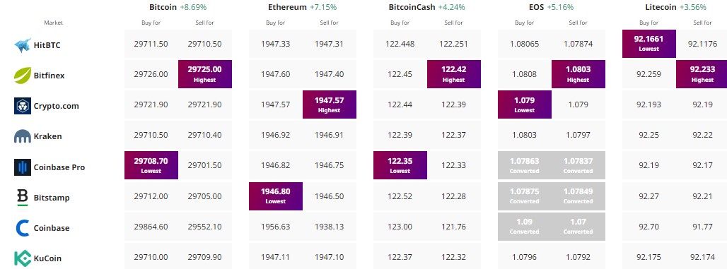Click Coinbase converted EOS buy price 1.09
The width and height of the screenshot is (727, 269).
pyautogui.click(x=524, y=227)
